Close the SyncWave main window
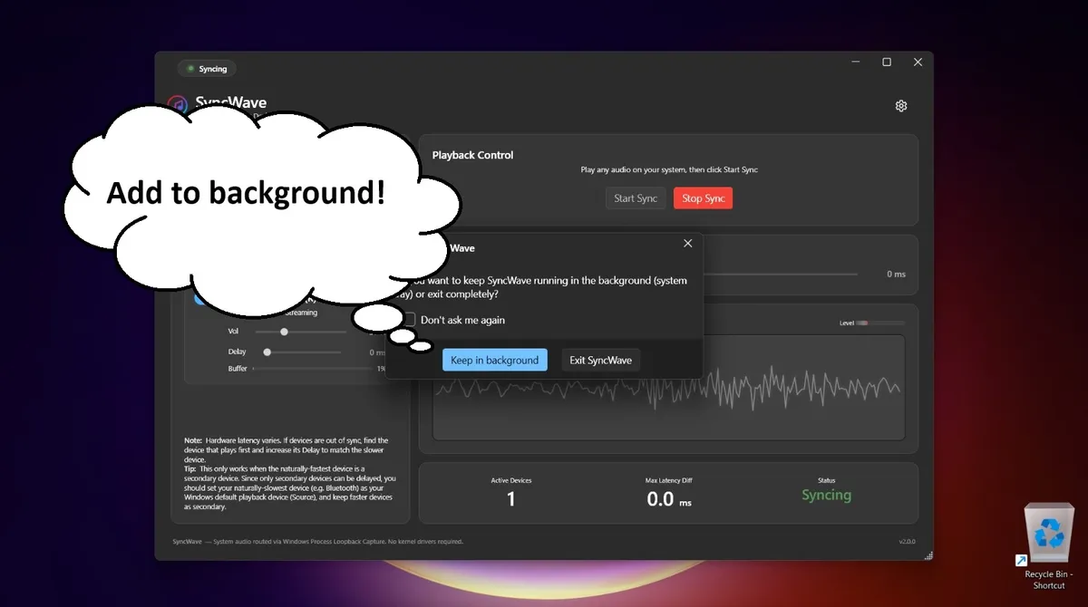The width and height of the screenshot is (1088, 607). 918,62
